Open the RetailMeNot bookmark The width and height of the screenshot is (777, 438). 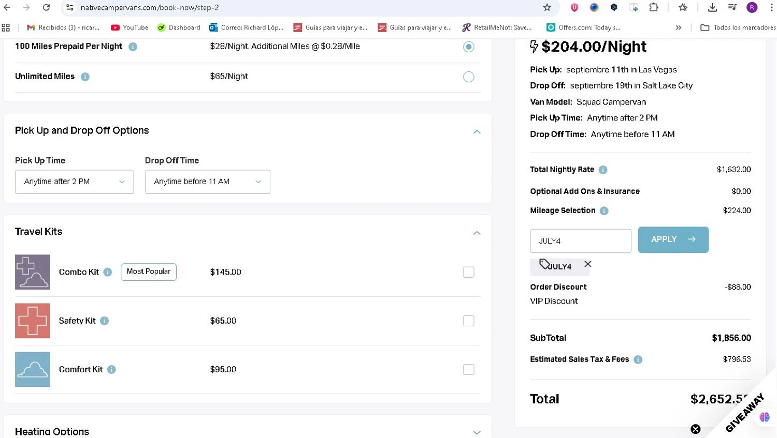497,27
